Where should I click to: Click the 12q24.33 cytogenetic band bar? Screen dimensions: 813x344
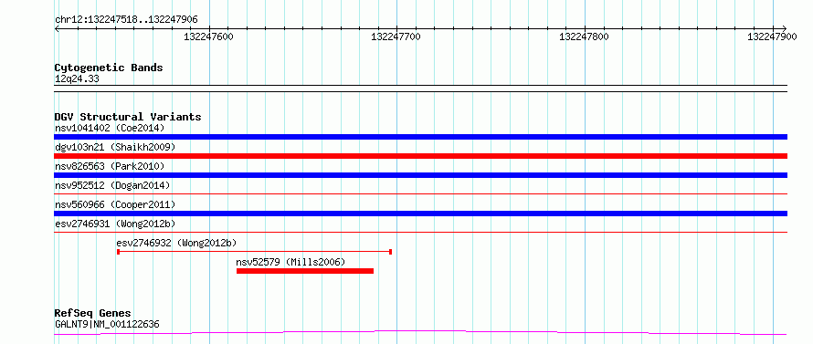pos(420,89)
